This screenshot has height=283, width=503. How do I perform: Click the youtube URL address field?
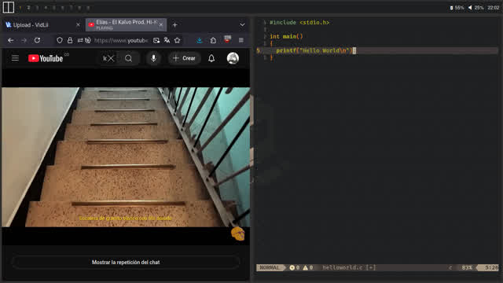pos(121,40)
